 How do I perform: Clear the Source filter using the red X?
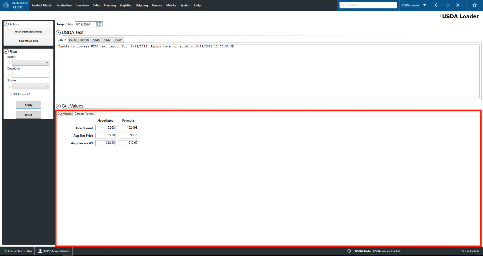pyautogui.click(x=10, y=86)
